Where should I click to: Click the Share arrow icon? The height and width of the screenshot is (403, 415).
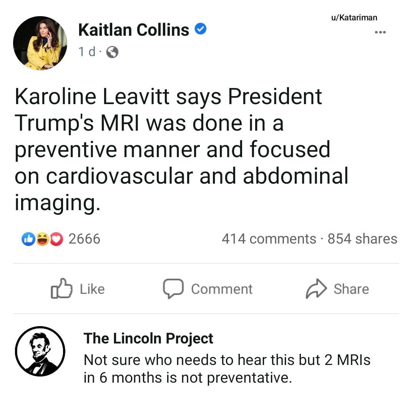coord(316,289)
